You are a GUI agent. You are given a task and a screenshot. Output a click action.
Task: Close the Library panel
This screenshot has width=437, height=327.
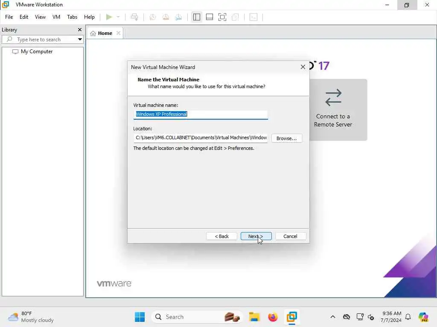pyautogui.click(x=80, y=29)
